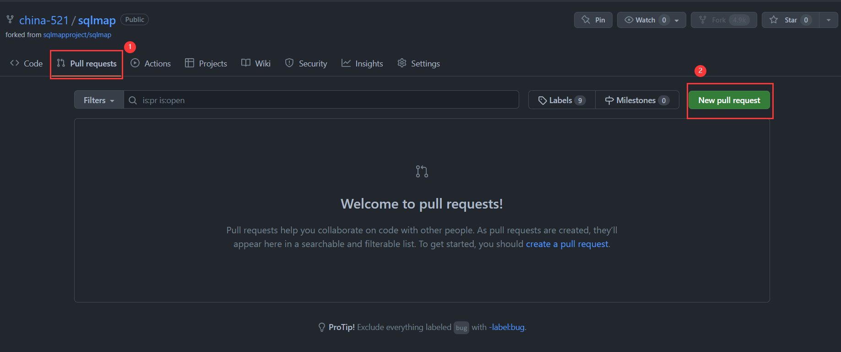Viewport: 841px width, 352px height.
Task: Click the New pull request button
Action: pos(729,100)
